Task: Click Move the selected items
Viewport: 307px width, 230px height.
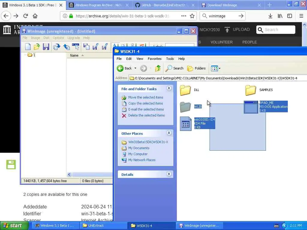Action: pos(146,97)
